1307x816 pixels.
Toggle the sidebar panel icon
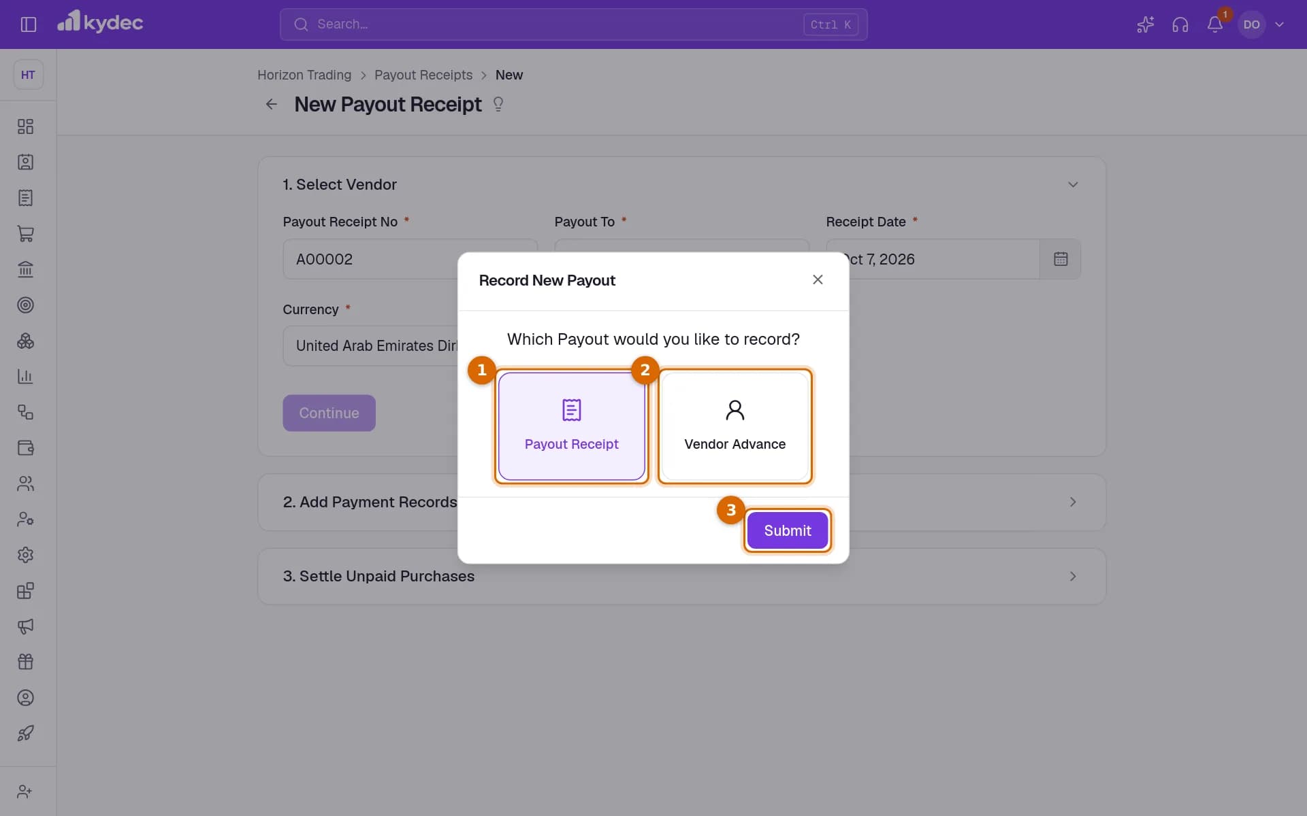tap(28, 24)
